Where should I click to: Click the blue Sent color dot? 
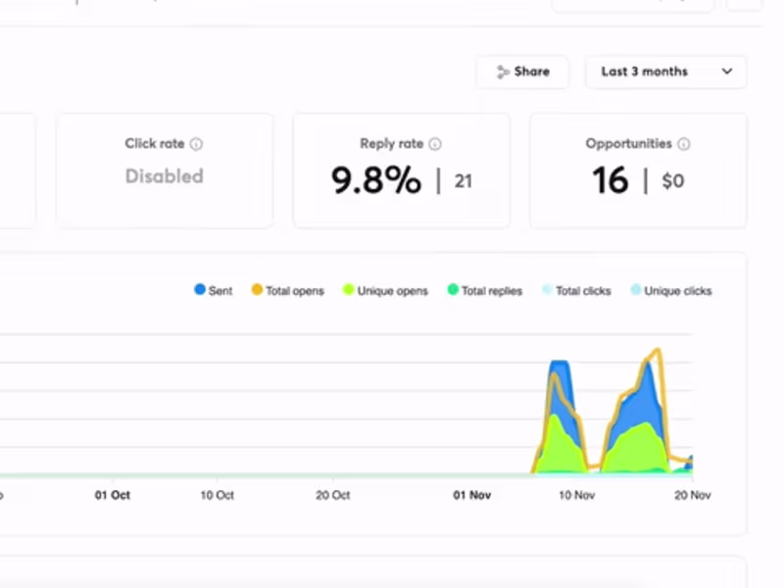tap(200, 289)
